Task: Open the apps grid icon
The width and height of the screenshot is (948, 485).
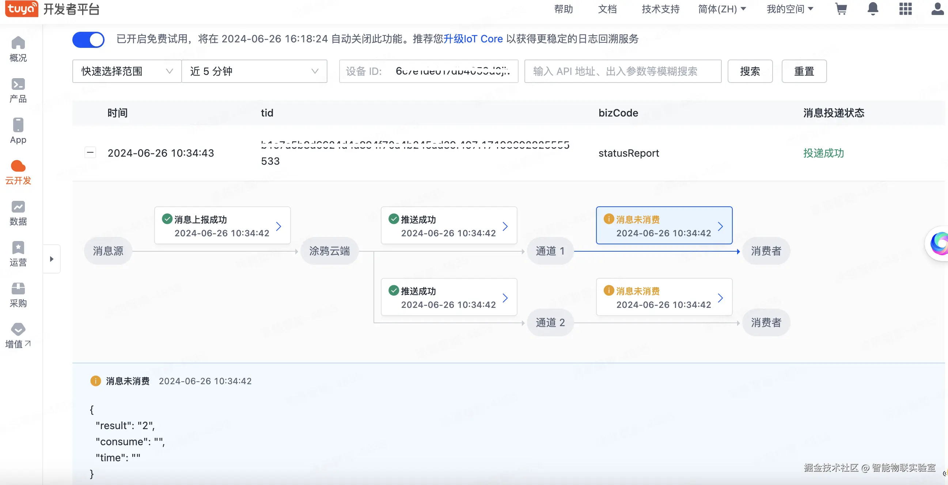Action: 905,9
